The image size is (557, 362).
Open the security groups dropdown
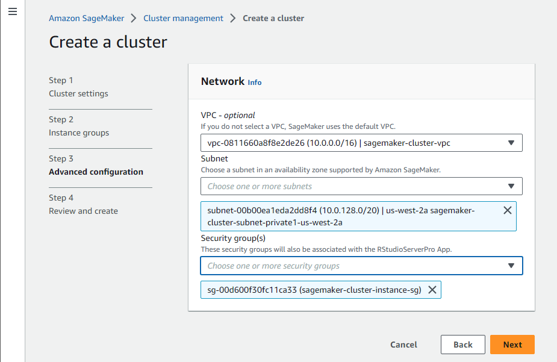[361, 266]
